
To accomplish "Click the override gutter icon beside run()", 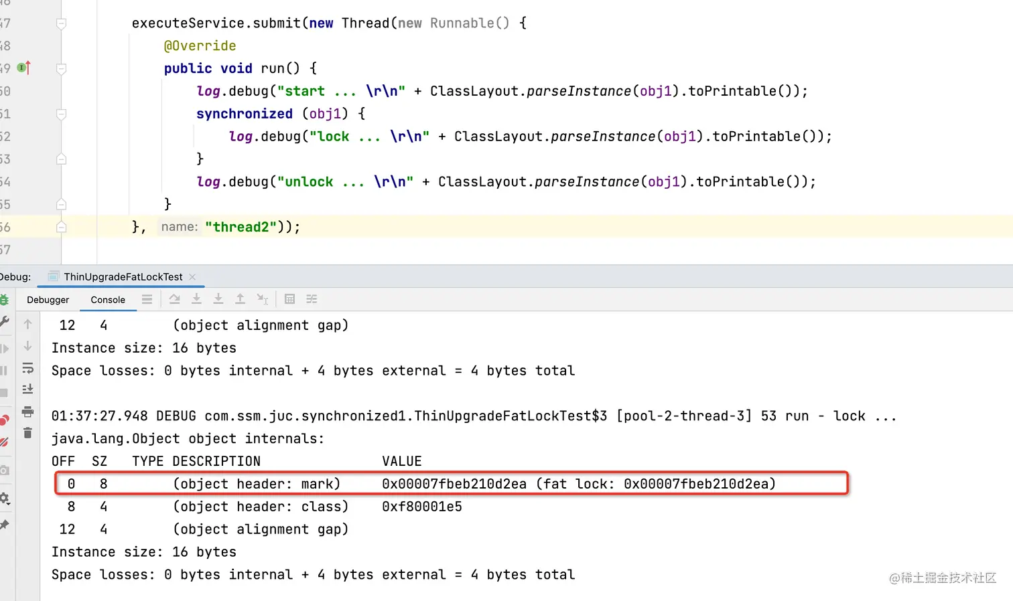I will pos(23,68).
